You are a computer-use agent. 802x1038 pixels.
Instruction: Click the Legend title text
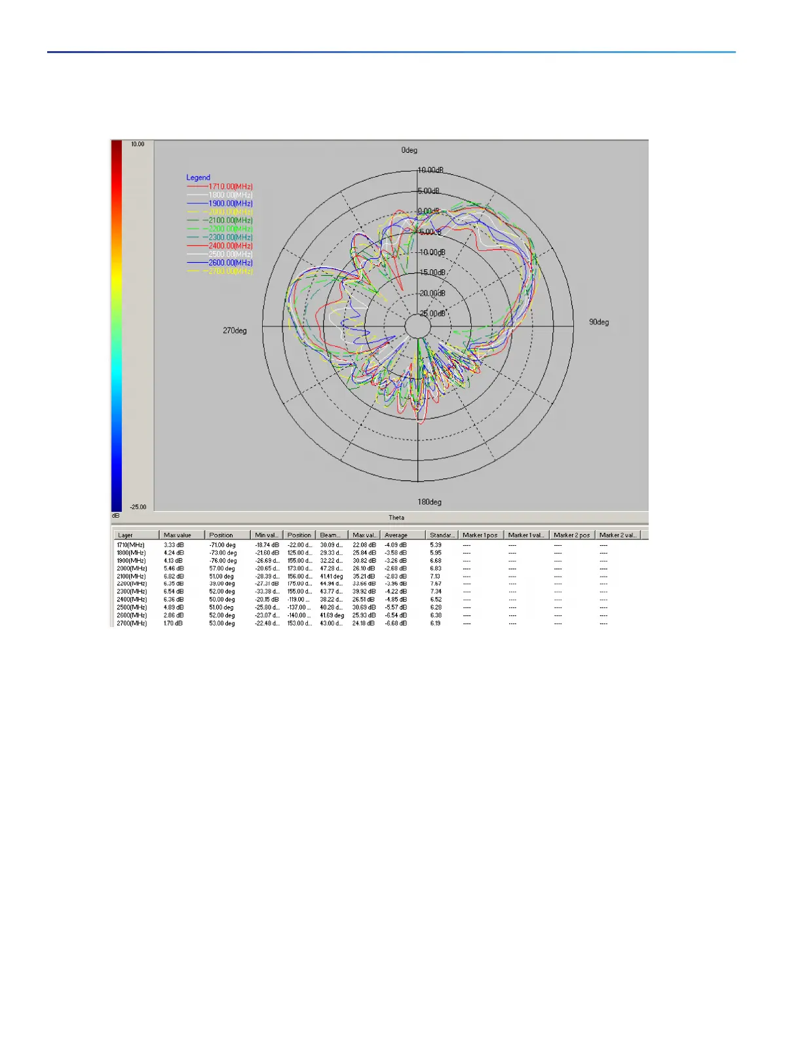click(x=198, y=178)
